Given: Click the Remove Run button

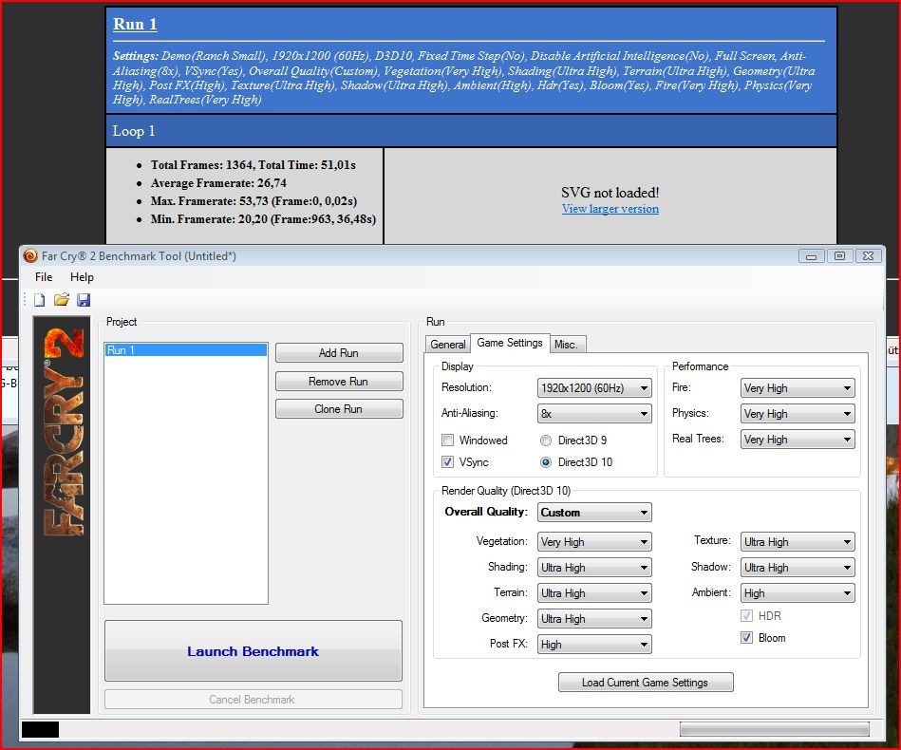Looking at the screenshot, I should (339, 381).
